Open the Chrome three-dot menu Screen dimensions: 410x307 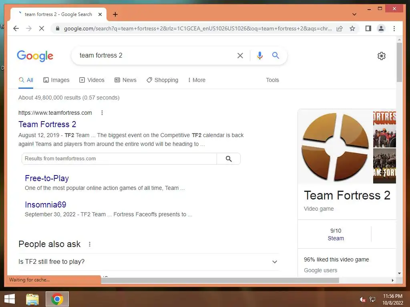click(x=394, y=28)
